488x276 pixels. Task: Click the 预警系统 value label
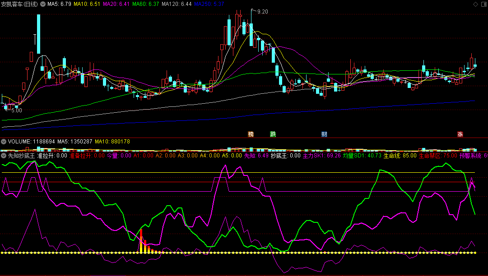click(474, 156)
